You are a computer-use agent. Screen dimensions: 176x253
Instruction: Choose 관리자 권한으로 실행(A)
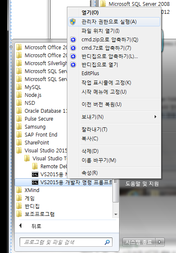click(114, 22)
